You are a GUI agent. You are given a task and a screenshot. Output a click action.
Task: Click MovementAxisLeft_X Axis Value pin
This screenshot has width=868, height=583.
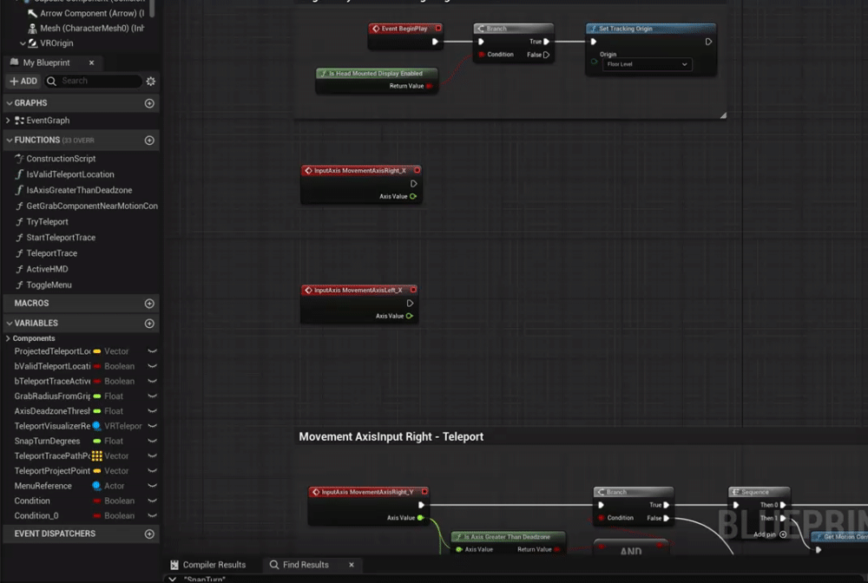[409, 316]
